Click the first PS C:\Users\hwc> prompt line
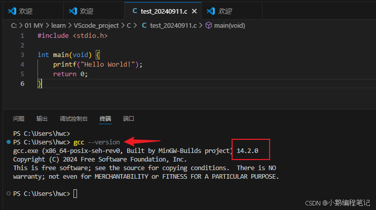Screen dimensions: 376x210 pyautogui.click(x=42, y=134)
